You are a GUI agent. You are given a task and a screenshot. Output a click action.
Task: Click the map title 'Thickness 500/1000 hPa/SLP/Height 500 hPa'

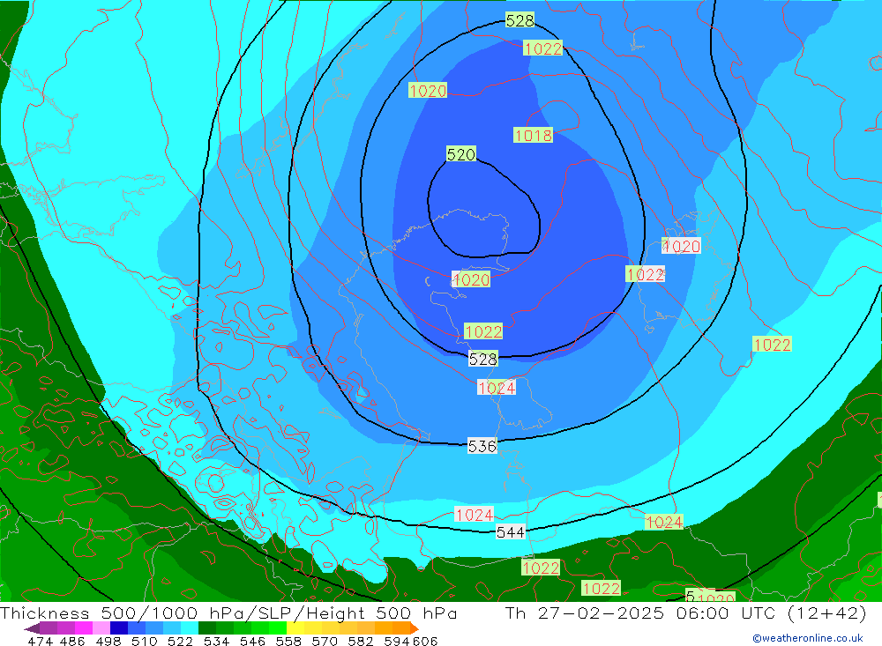click(228, 613)
